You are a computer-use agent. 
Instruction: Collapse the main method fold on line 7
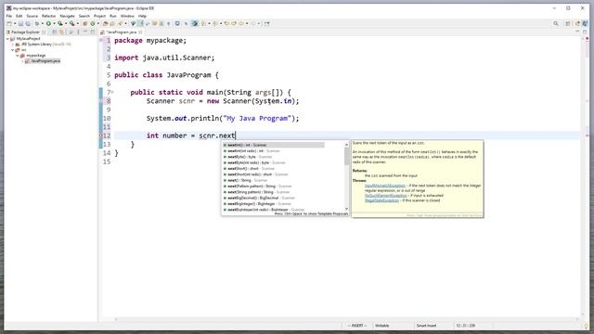[112, 92]
